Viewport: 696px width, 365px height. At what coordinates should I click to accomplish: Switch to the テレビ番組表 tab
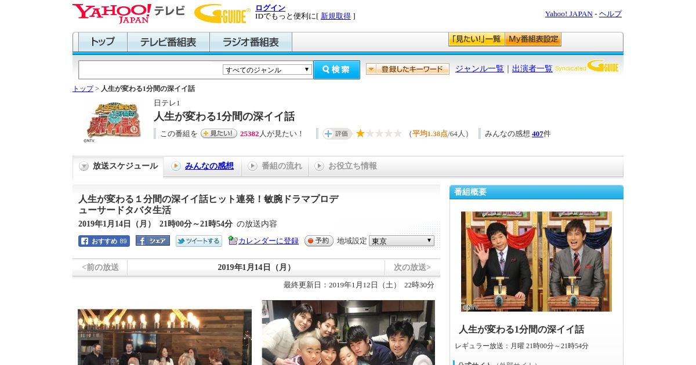169,42
